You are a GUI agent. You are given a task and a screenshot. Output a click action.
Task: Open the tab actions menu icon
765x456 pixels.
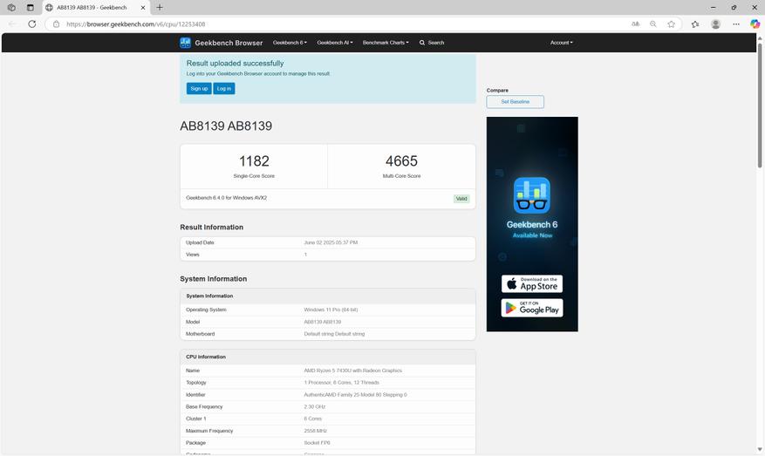click(x=31, y=7)
